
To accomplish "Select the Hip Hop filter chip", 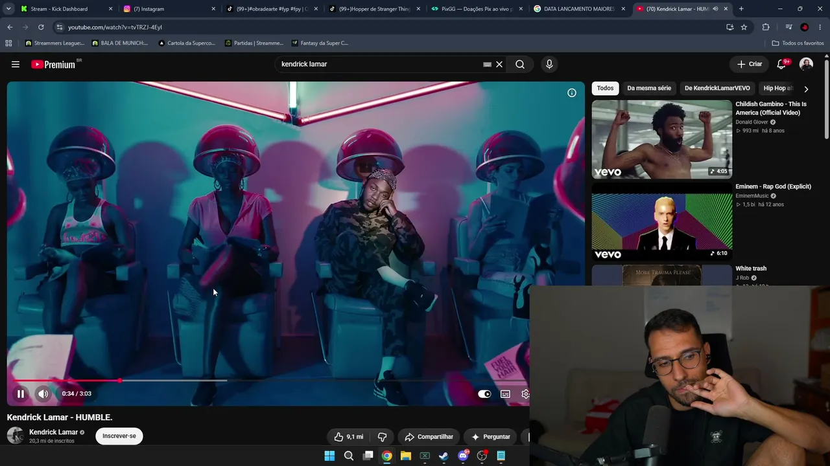I will (x=777, y=88).
